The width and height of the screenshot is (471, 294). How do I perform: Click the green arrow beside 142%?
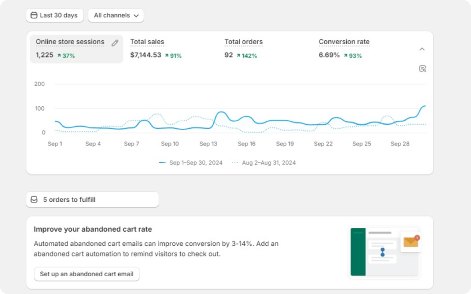[239, 55]
